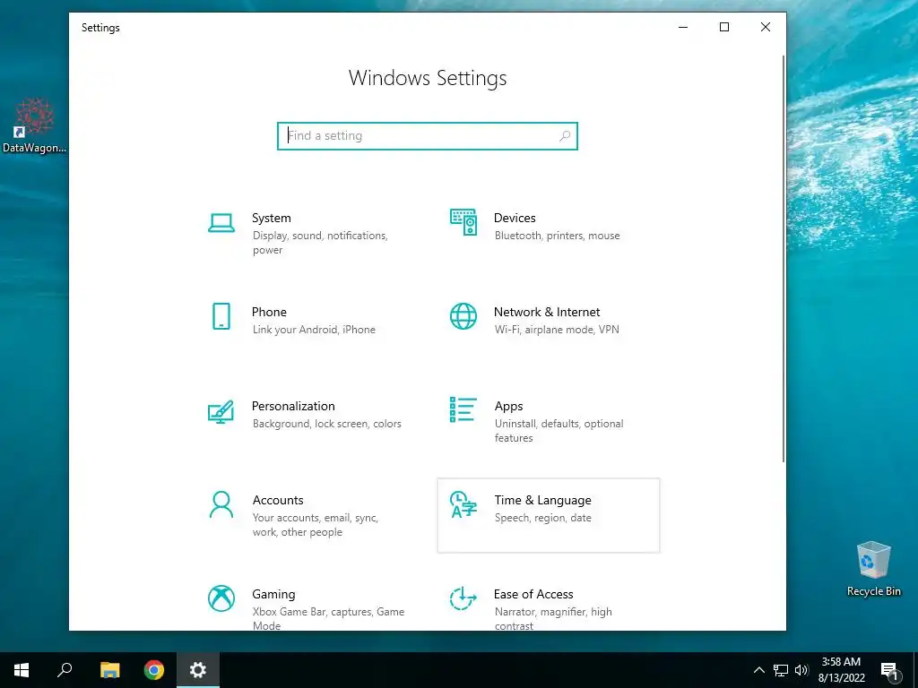
Task: Click the "Background, lock screen, colors" description
Action: 326,424
